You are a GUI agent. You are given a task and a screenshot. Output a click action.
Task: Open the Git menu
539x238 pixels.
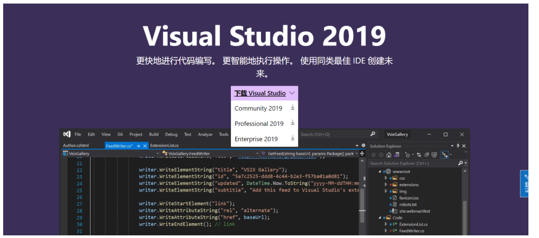click(x=120, y=134)
